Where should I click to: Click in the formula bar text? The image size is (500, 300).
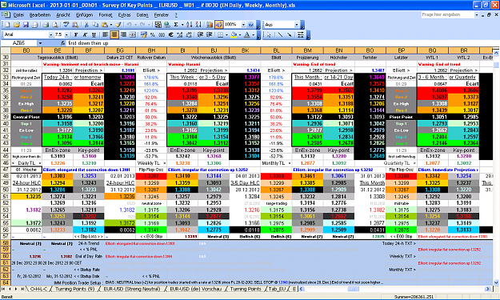pyautogui.click(x=88, y=43)
